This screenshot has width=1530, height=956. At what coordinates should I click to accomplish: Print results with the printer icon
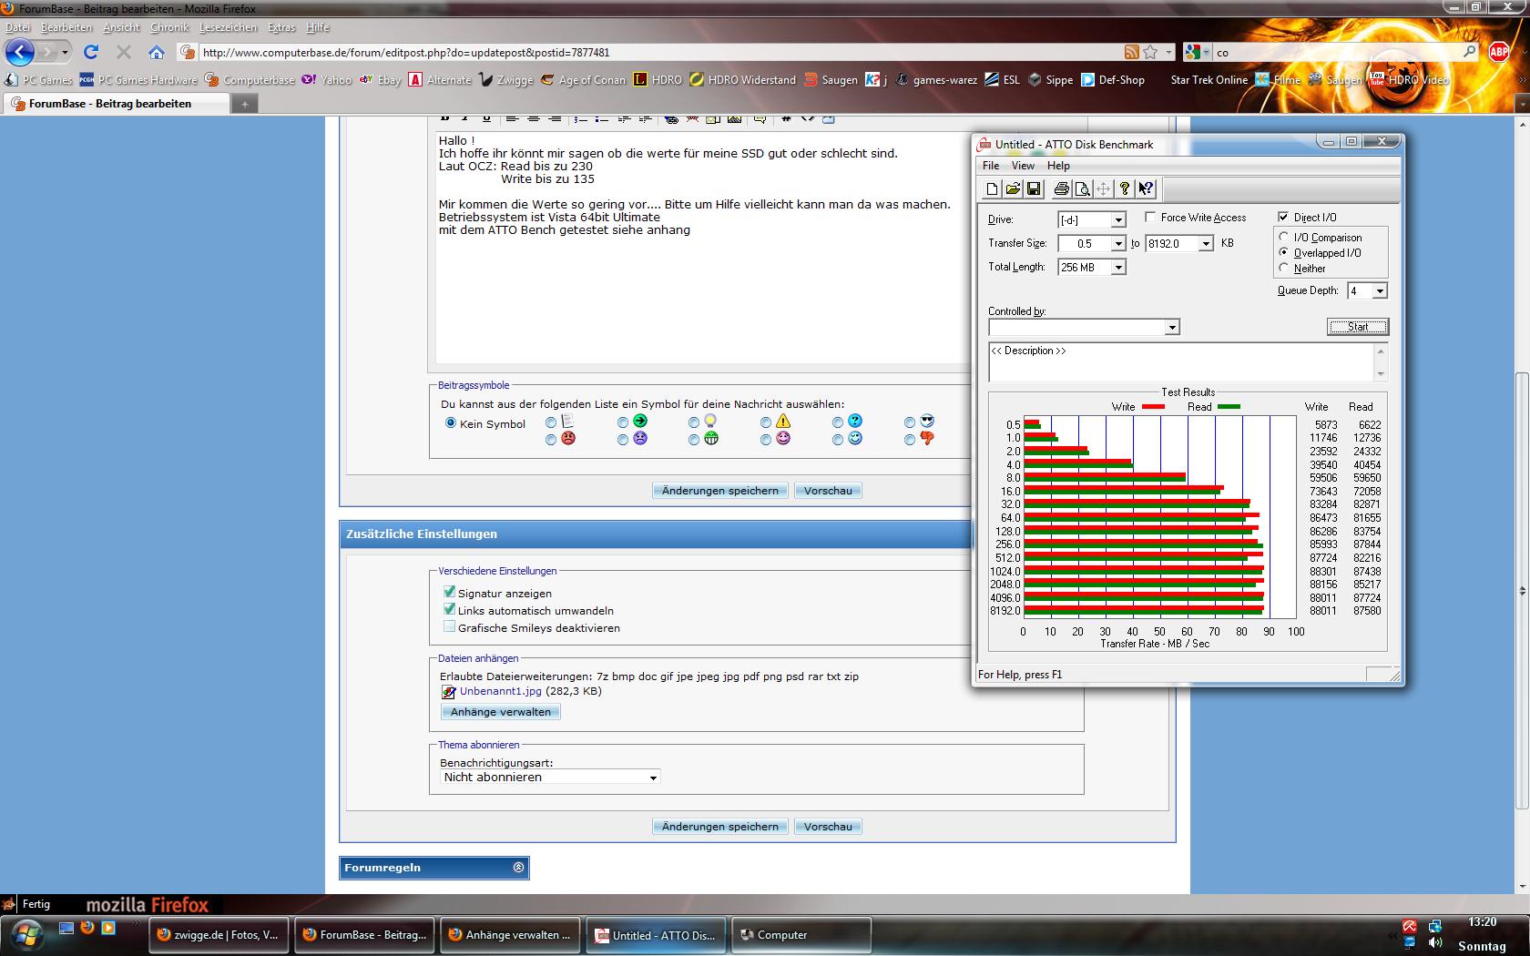click(1061, 189)
